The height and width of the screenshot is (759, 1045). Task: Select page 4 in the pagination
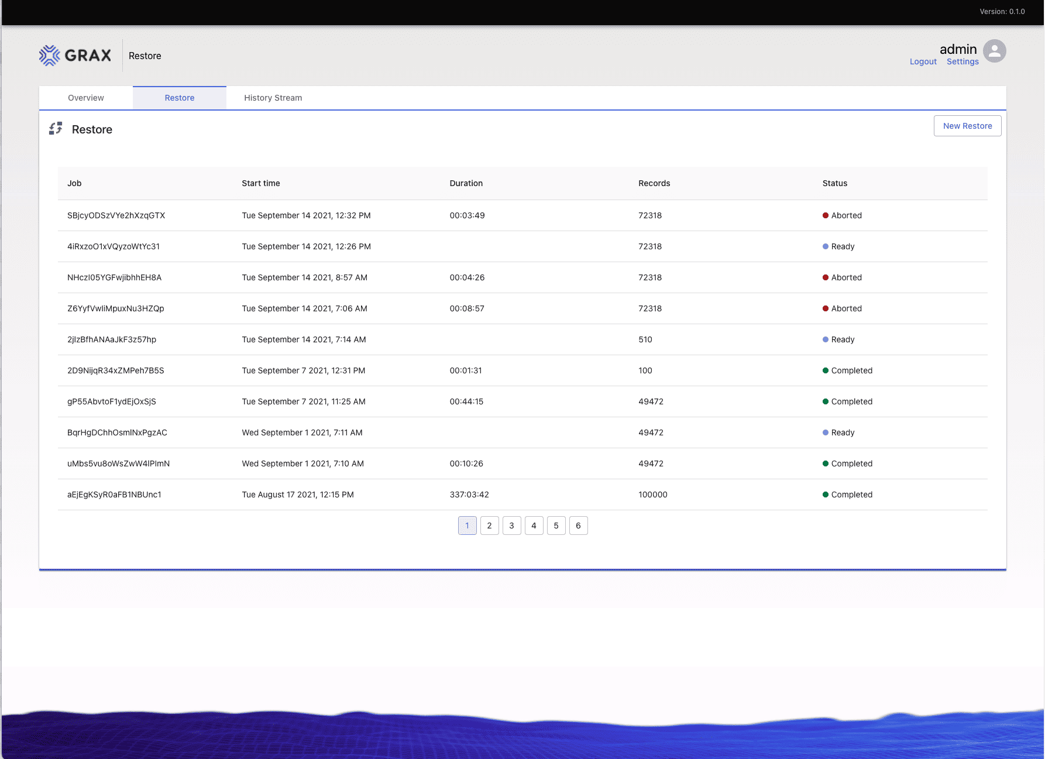(534, 526)
